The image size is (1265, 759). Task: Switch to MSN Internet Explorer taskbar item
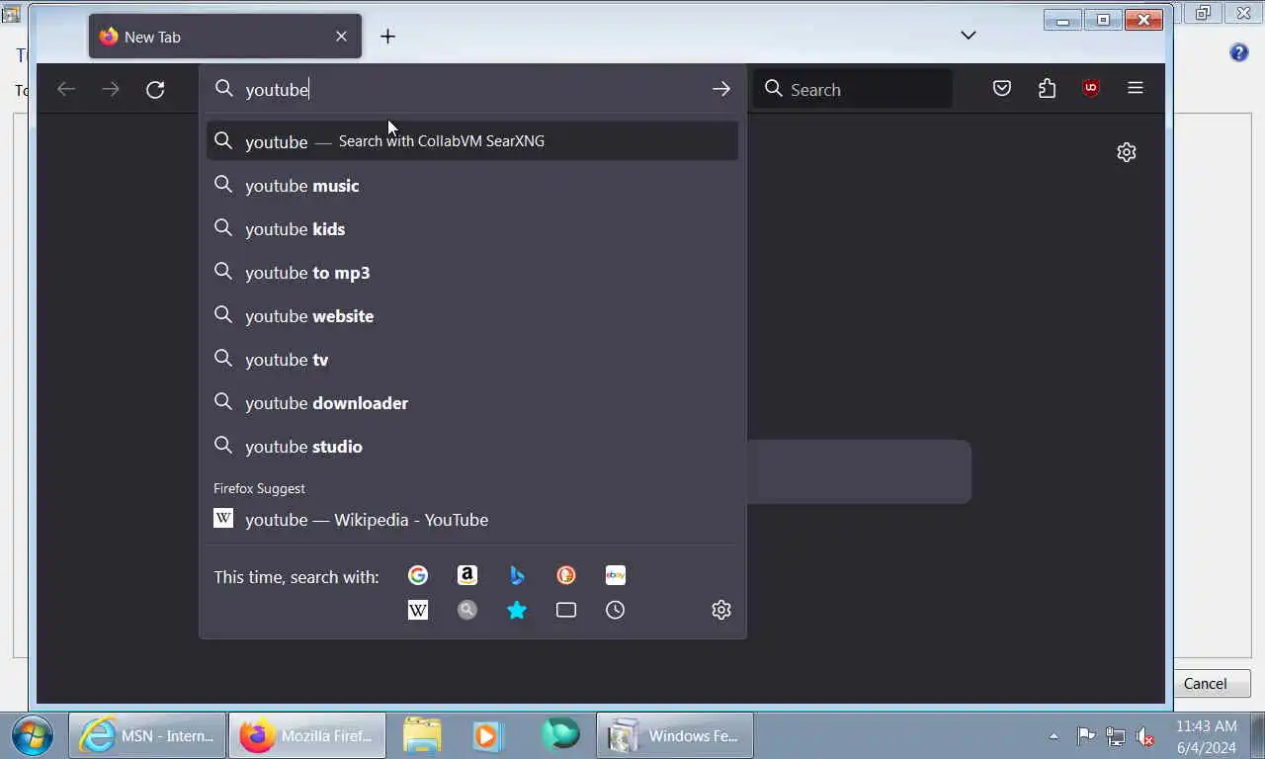148,736
